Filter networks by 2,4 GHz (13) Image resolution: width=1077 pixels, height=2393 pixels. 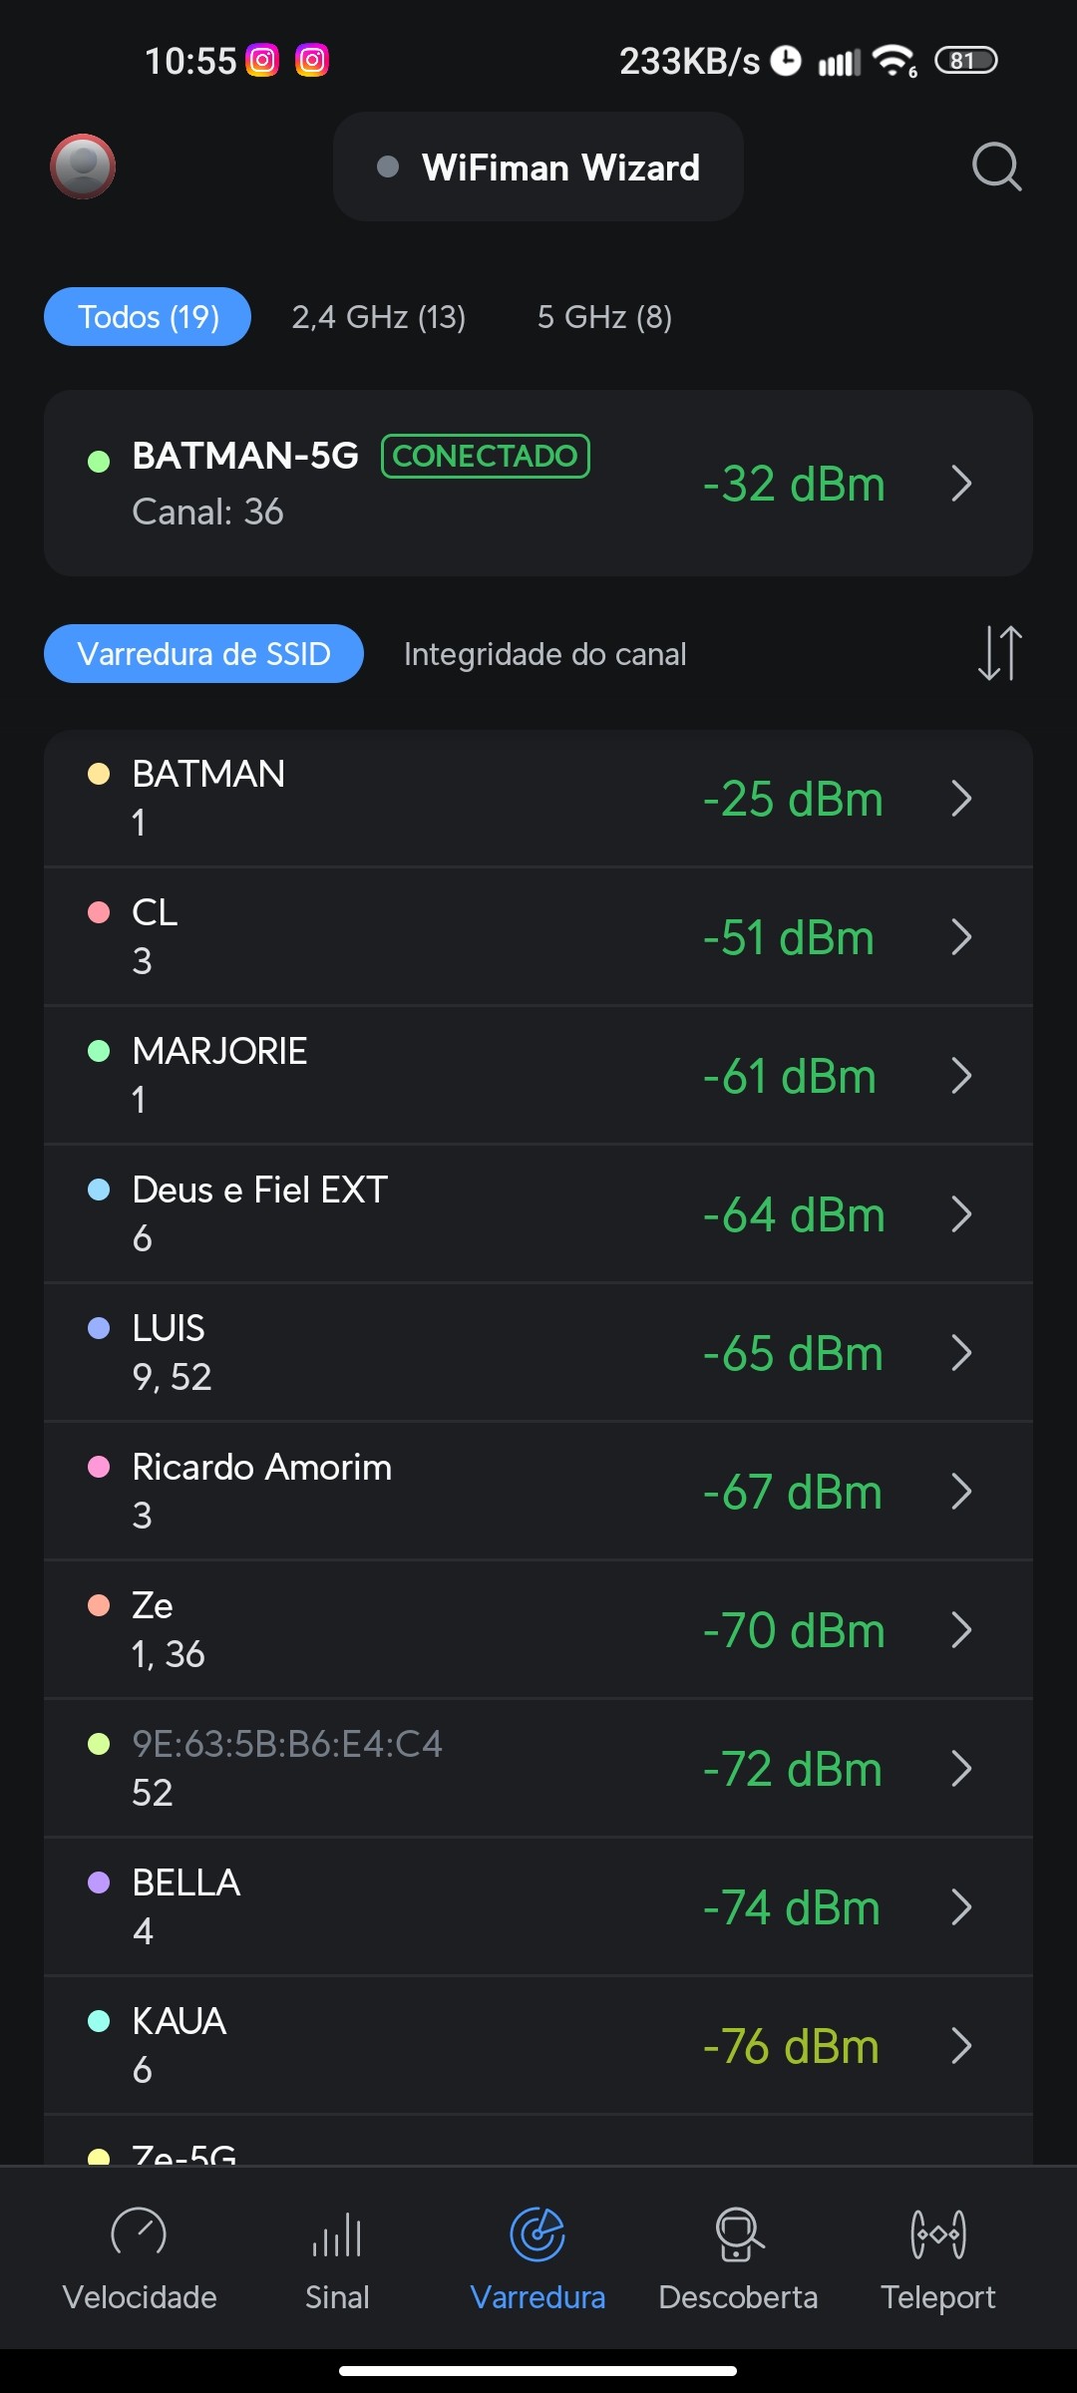tap(379, 317)
